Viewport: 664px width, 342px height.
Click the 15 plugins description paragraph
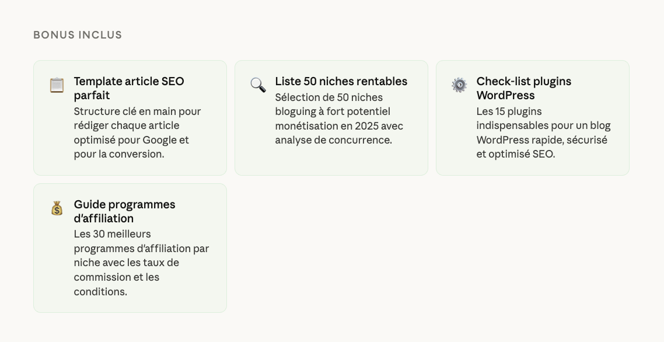click(x=543, y=133)
